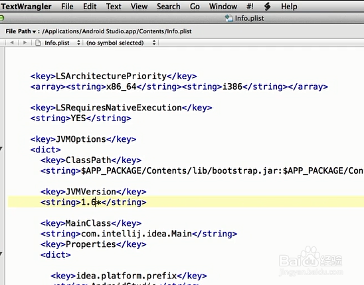Click the bootstrap.jar classpath string
This screenshot has height=285, width=364.
click(x=202, y=170)
